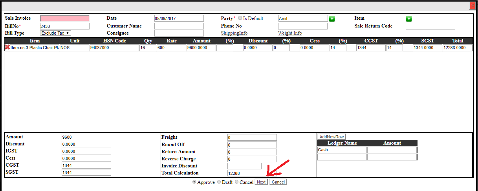Click the Invoice Discount input field
Viewport: 478px width, 191px height.
pos(244,166)
